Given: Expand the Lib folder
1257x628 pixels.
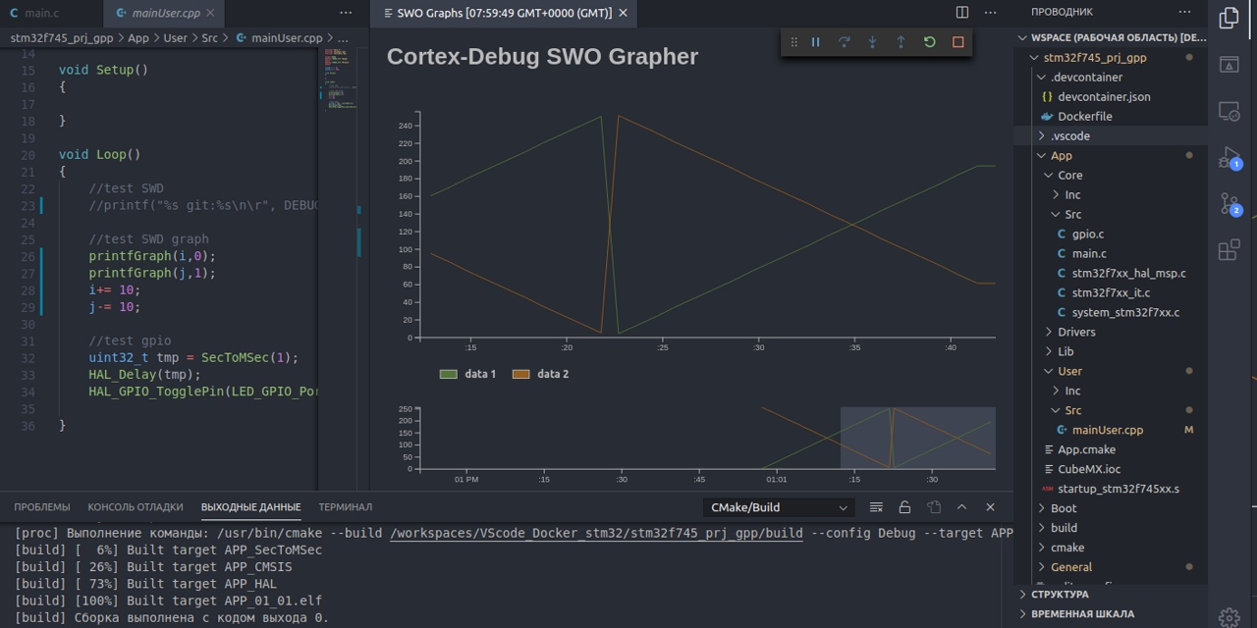Looking at the screenshot, I should point(1111,351).
